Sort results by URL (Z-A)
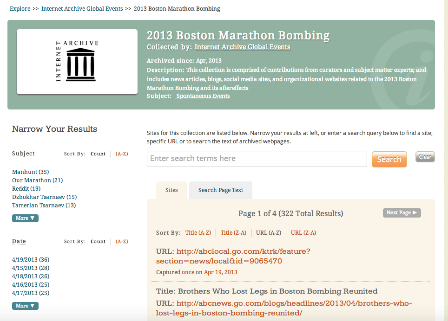Viewport: 448px width, 321px height. tap(303, 233)
